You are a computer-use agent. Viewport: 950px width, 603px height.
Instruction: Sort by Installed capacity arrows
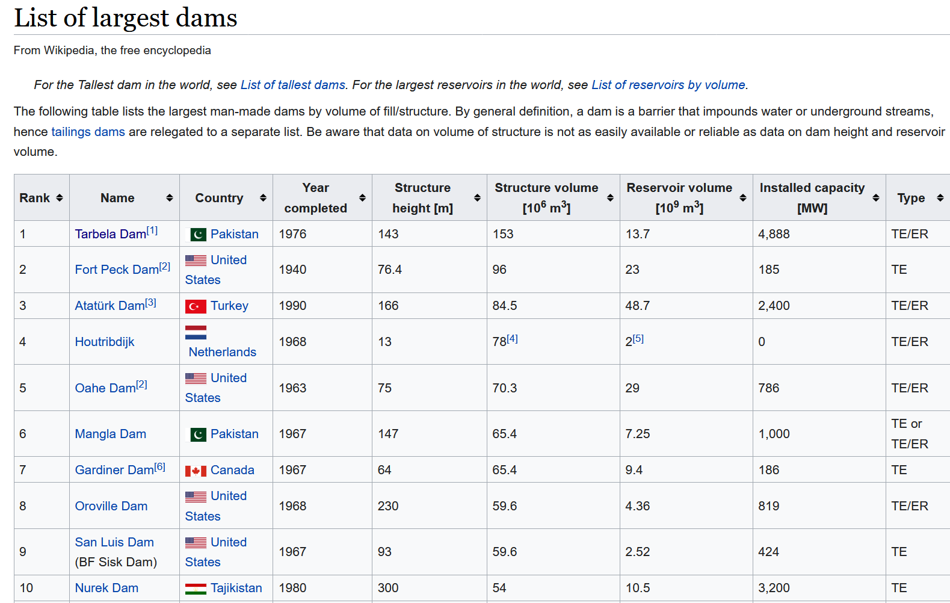(876, 198)
